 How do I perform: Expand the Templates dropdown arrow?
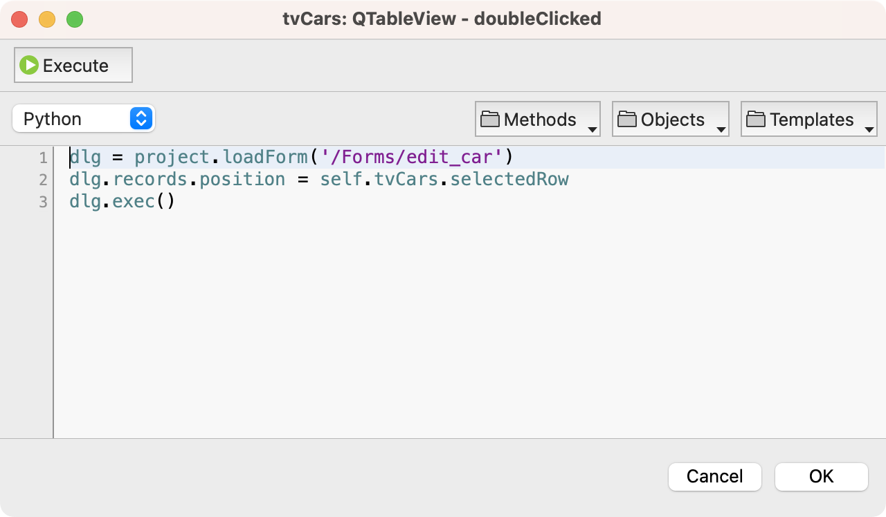(x=869, y=130)
